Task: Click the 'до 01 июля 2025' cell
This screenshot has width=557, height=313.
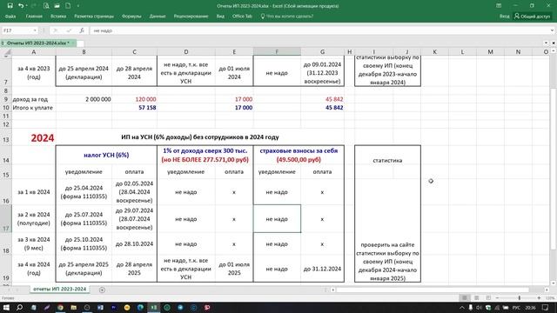Action: [x=234, y=269]
